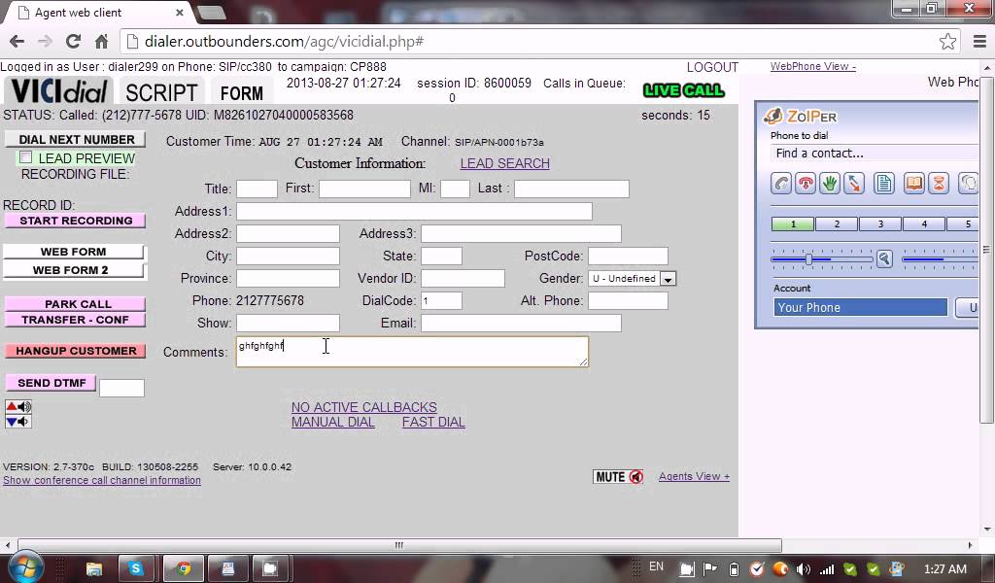
Task: Click the Windows Start orb
Action: pyautogui.click(x=26, y=566)
